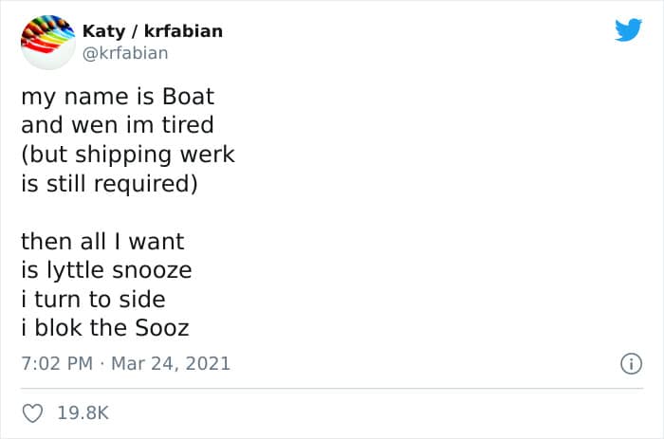664x439 pixels.
Task: View the 19.8K likes count
Action: click(83, 412)
